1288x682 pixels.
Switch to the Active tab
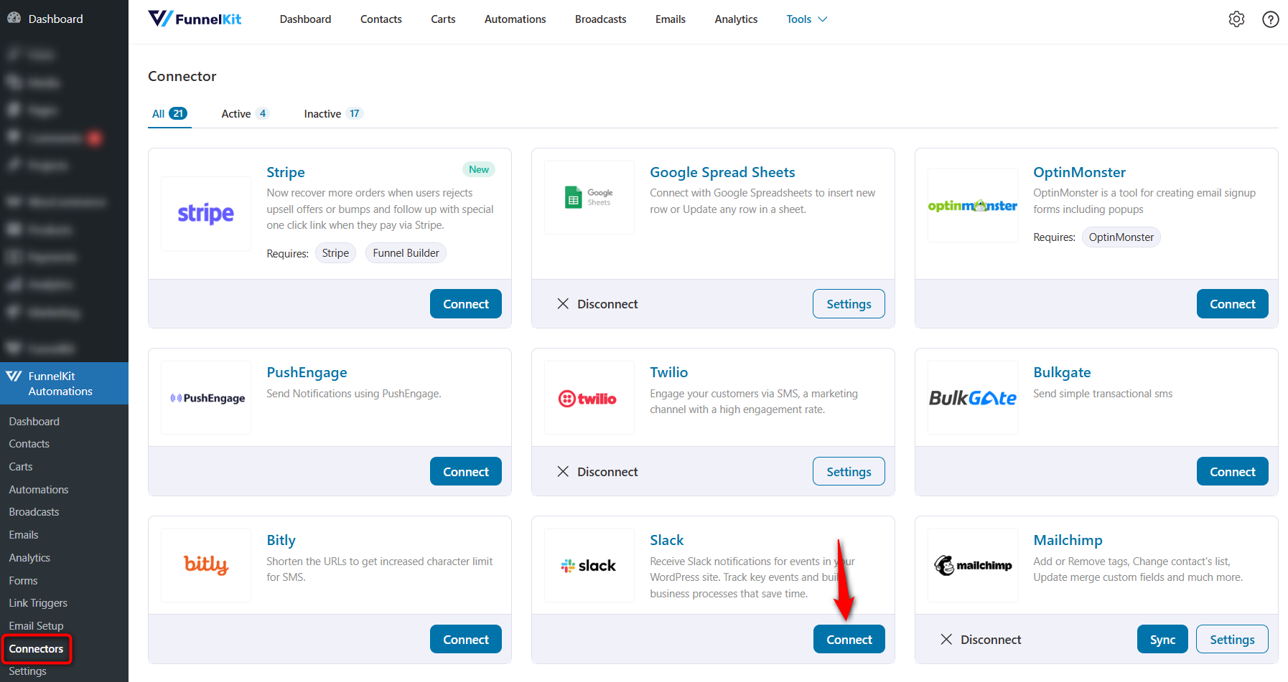click(x=236, y=113)
